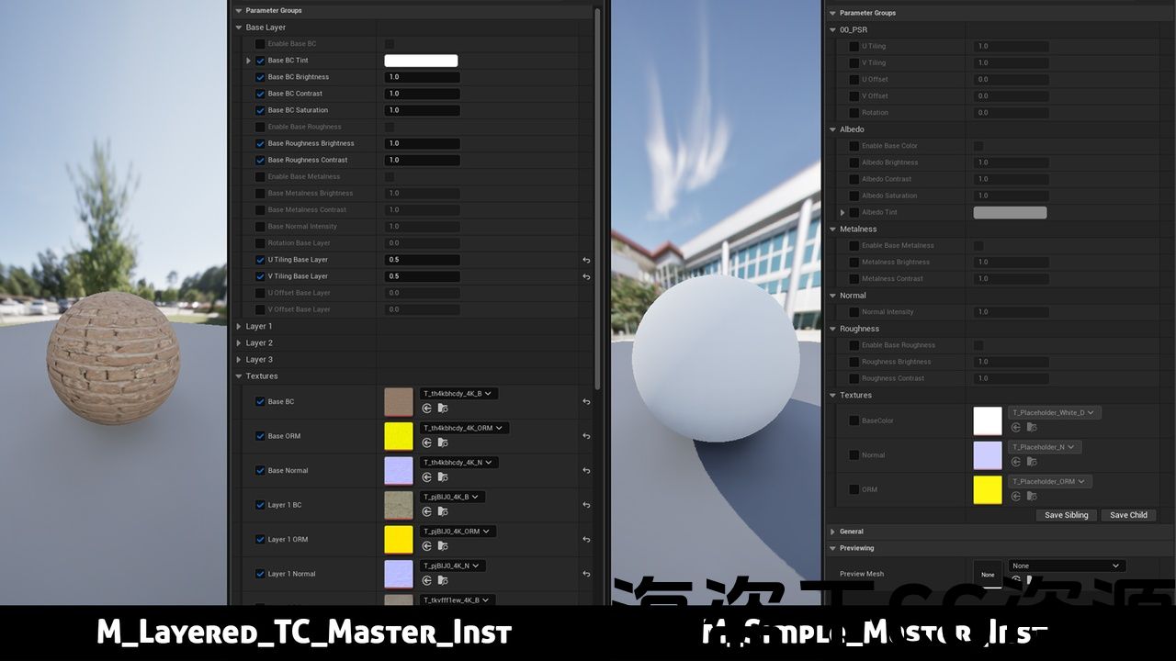Open the T_th4kbhcdy_4K_ORM texture dropdown
The width and height of the screenshot is (1176, 661).
click(464, 428)
